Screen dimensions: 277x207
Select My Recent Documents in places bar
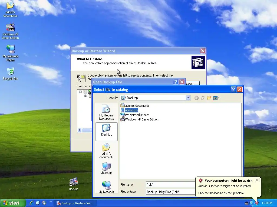[106, 112]
